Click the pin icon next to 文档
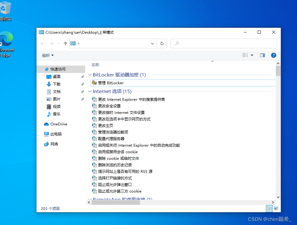297x225 pixels. [82, 92]
